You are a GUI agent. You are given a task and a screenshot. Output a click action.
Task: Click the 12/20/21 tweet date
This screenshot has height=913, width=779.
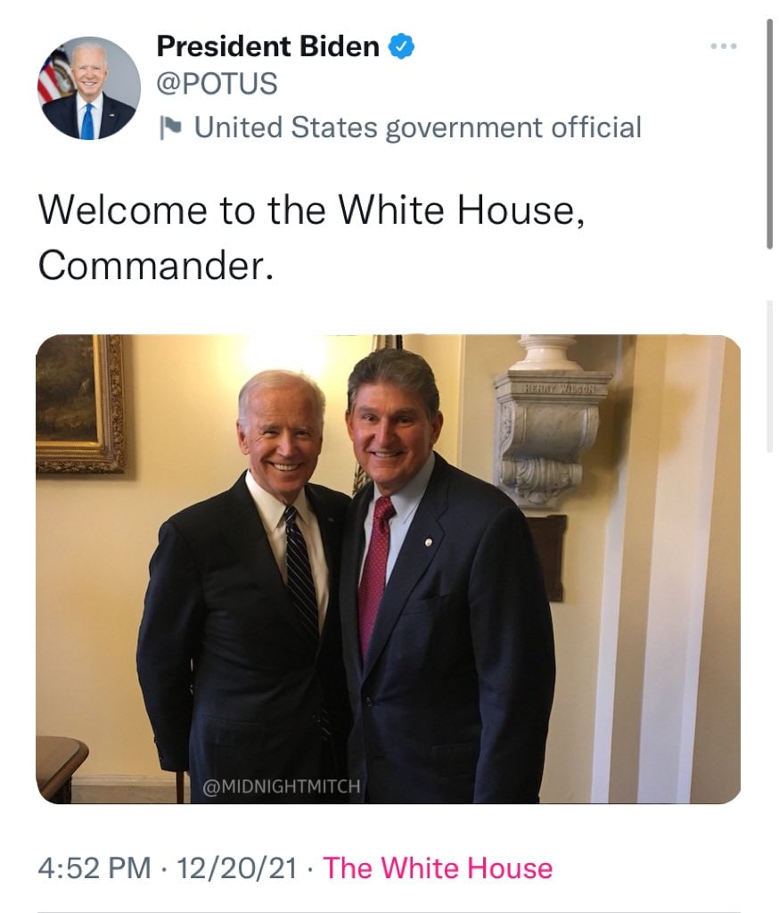pyautogui.click(x=238, y=868)
